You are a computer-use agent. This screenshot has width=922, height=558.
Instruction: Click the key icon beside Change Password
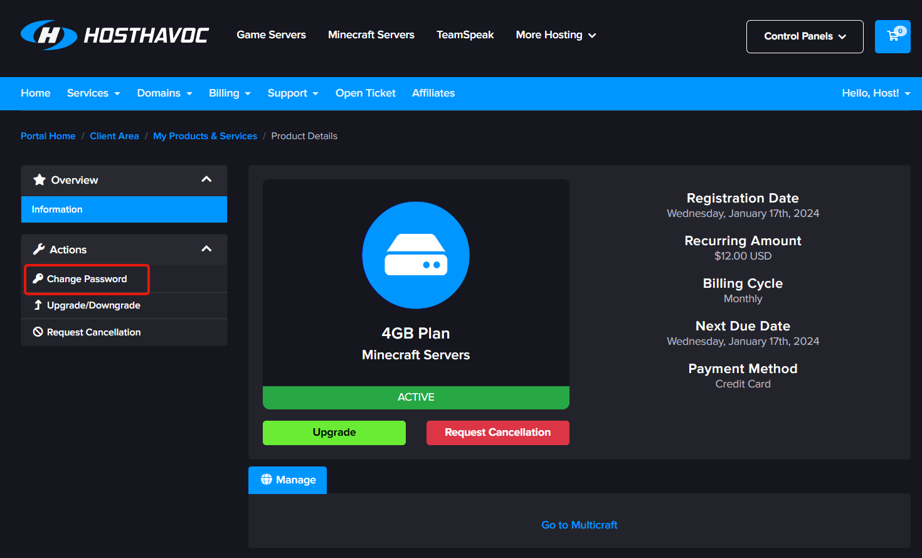pos(38,278)
